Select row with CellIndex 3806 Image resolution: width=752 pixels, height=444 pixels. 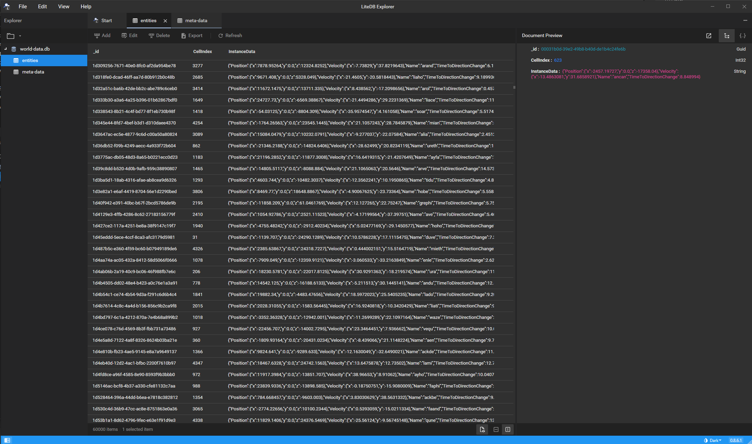[x=300, y=191]
